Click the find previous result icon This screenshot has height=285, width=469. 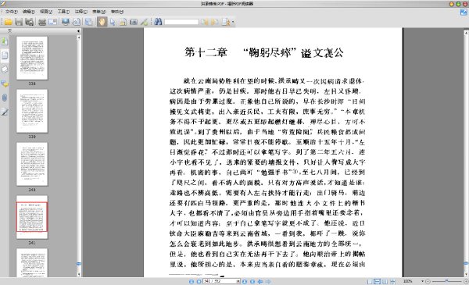coord(204,22)
